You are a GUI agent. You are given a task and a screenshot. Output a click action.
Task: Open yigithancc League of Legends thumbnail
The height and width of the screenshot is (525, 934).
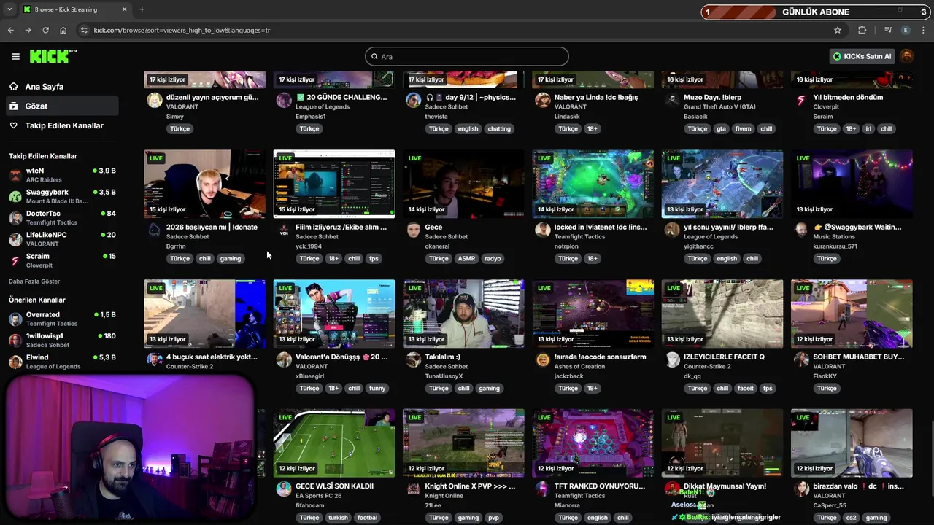(x=722, y=184)
